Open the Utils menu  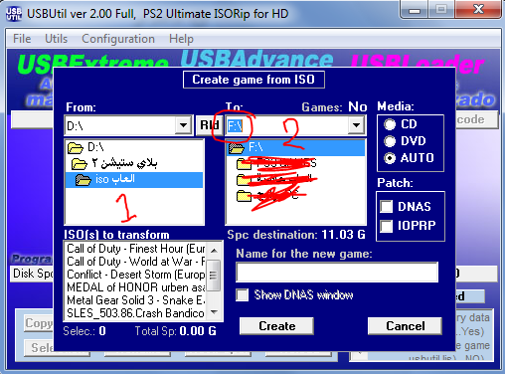point(56,39)
